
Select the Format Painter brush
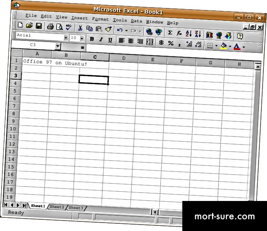[108, 29]
